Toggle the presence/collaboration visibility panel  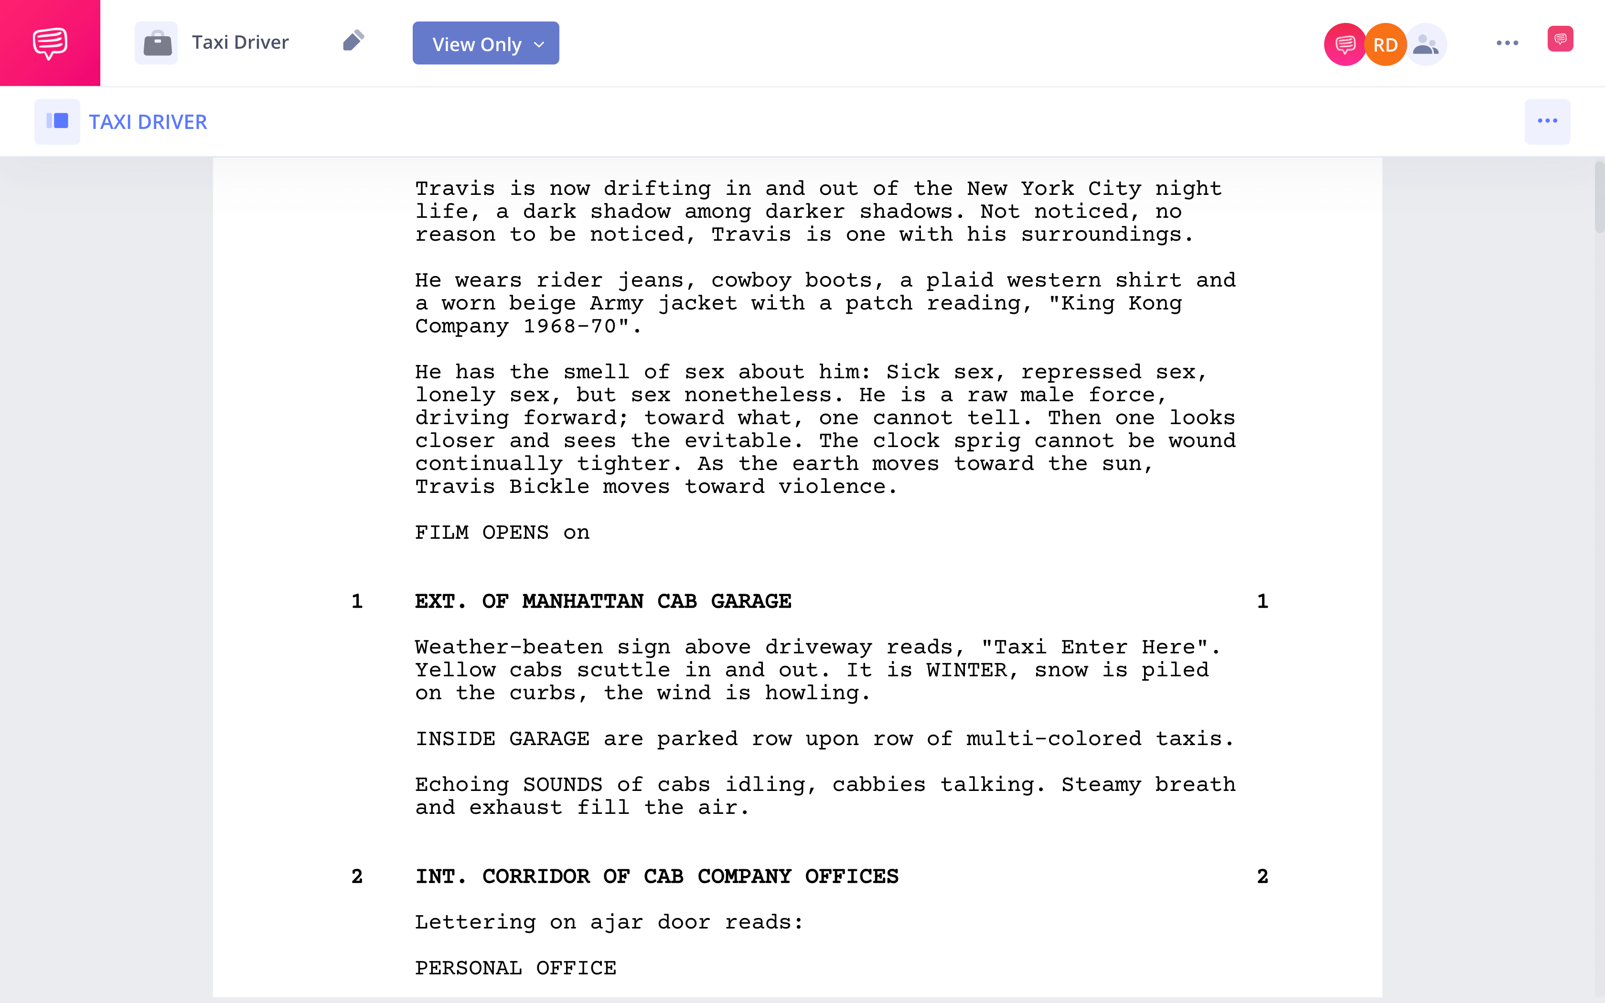1423,43
